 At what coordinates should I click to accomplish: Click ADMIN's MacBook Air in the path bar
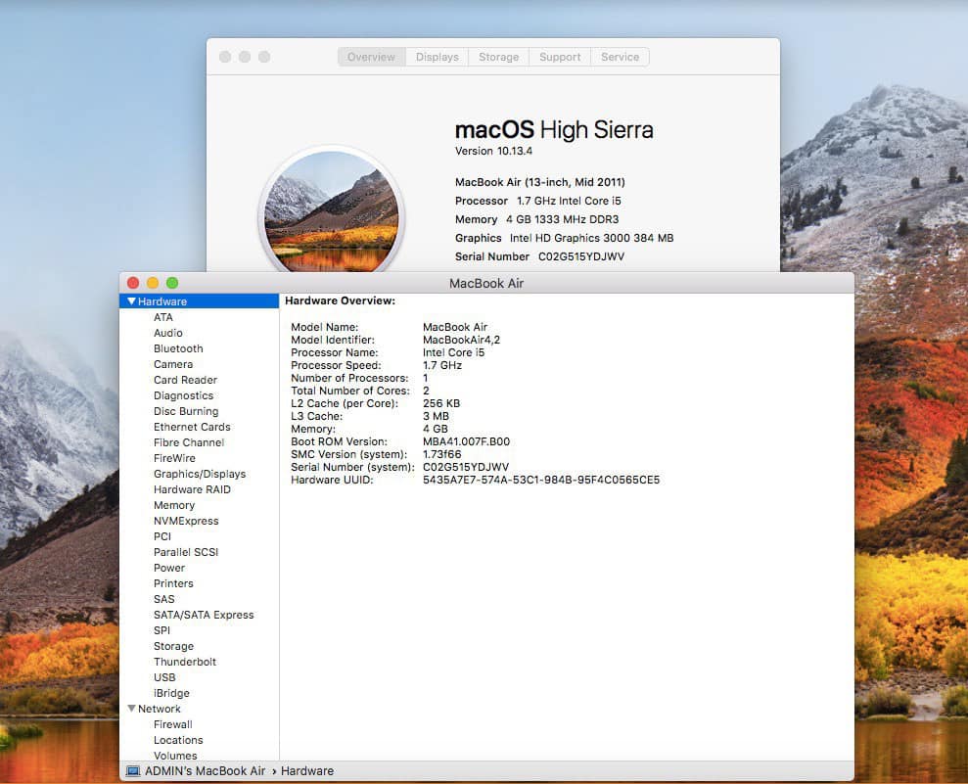point(206,771)
